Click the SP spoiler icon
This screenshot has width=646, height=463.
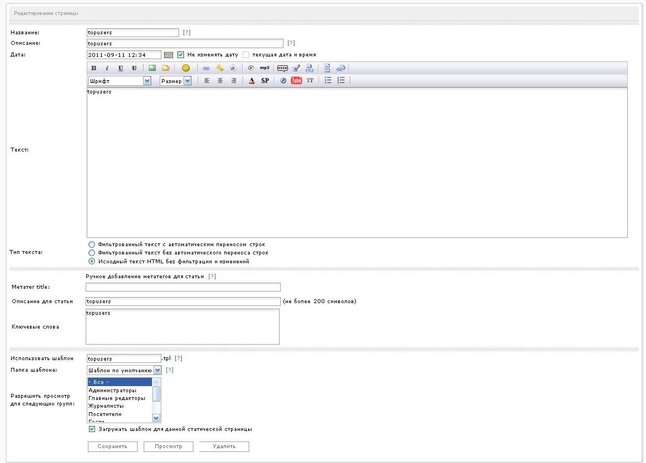pyautogui.click(x=265, y=81)
